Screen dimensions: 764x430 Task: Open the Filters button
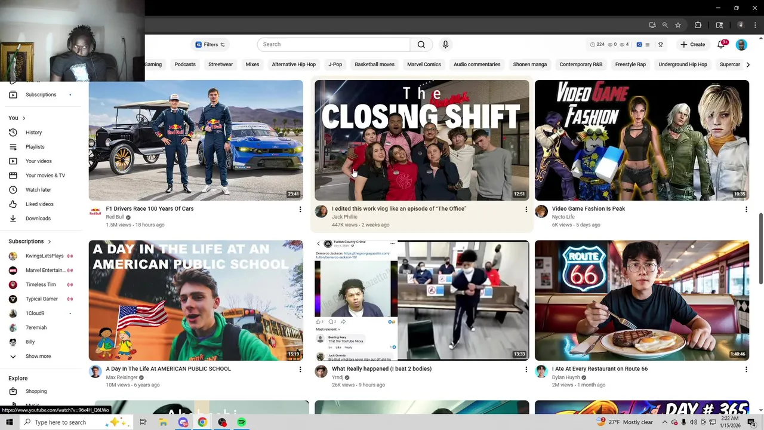(210, 45)
